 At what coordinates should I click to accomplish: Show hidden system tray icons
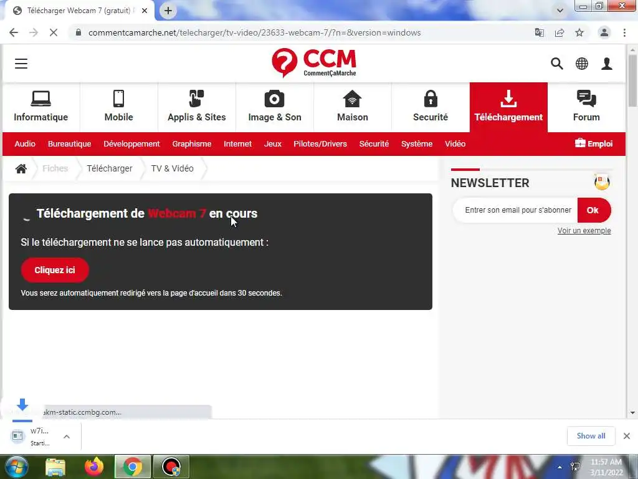[560, 467]
